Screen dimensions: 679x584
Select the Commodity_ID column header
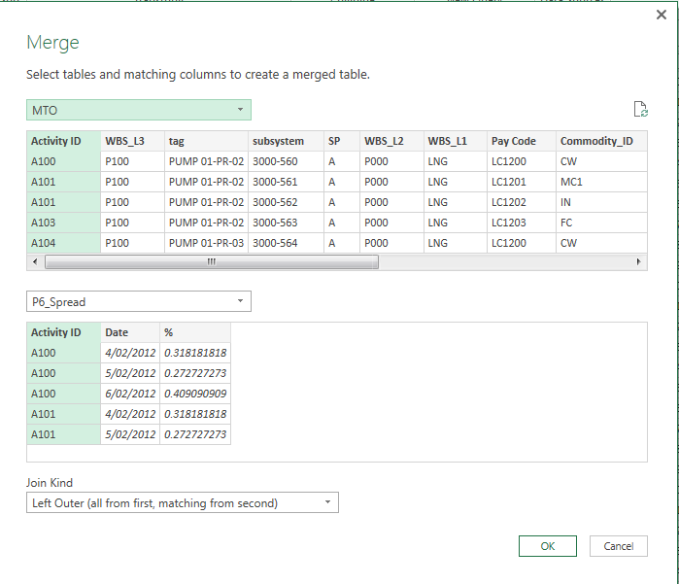pos(596,141)
